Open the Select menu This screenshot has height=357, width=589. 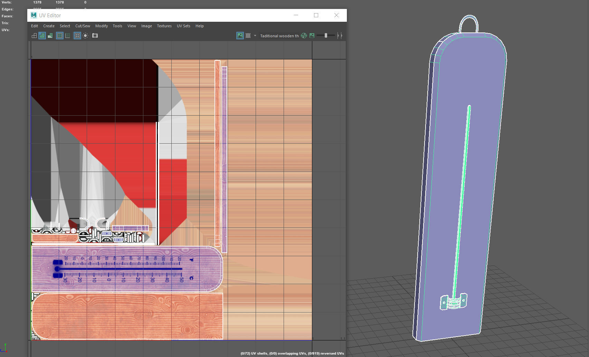[x=65, y=26]
